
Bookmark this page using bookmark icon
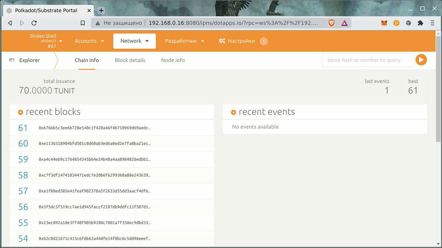coord(83,23)
